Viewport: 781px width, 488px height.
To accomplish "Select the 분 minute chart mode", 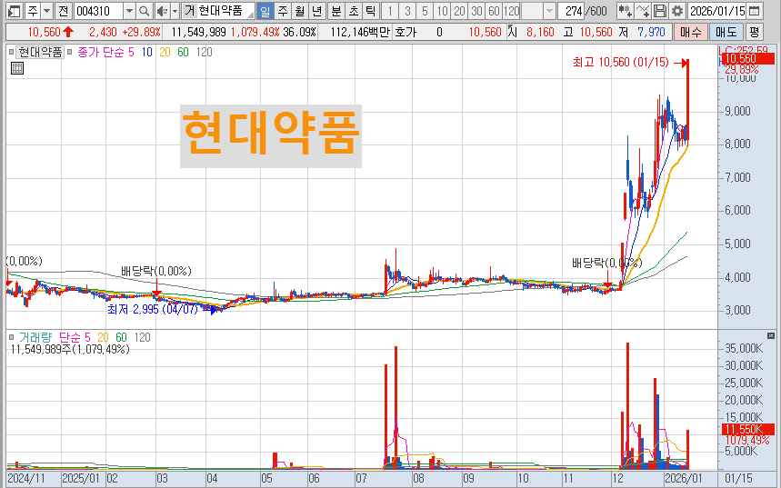I will [336, 11].
